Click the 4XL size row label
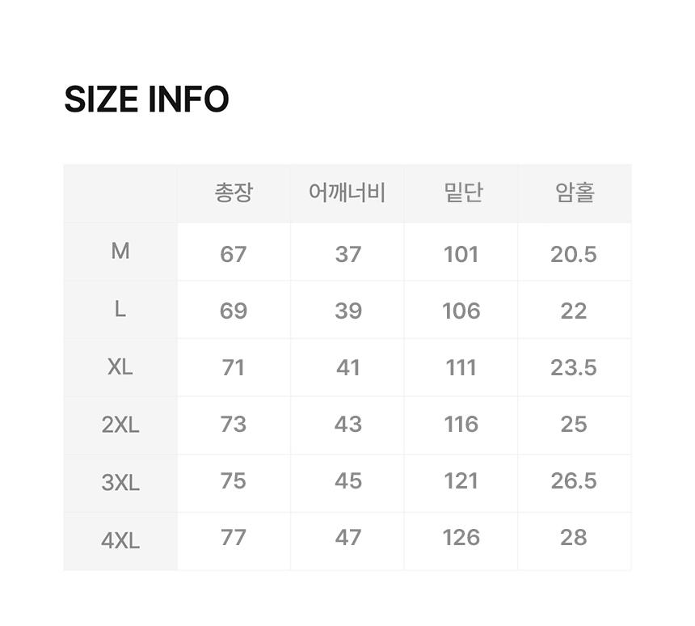 click(x=120, y=540)
